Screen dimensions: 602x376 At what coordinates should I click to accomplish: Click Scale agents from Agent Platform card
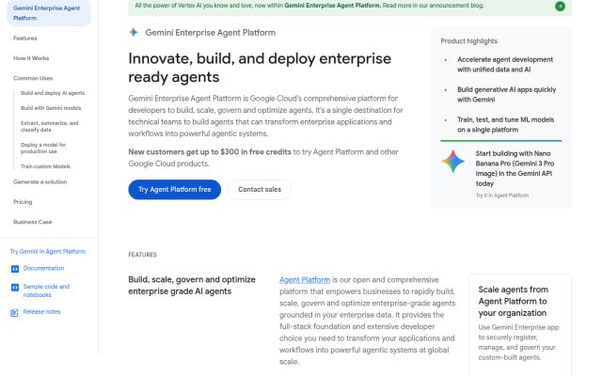click(520, 324)
